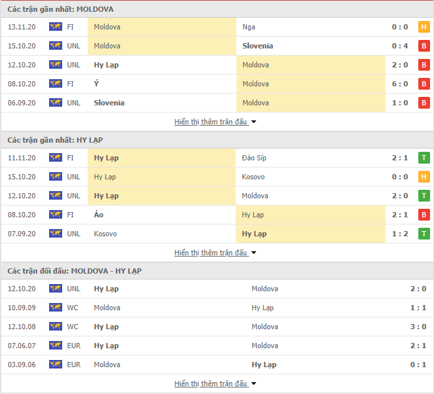Click the 'Các trận đối đầu: MOLDOVA - HY LẠP' header
The image size is (434, 394).
(75, 271)
